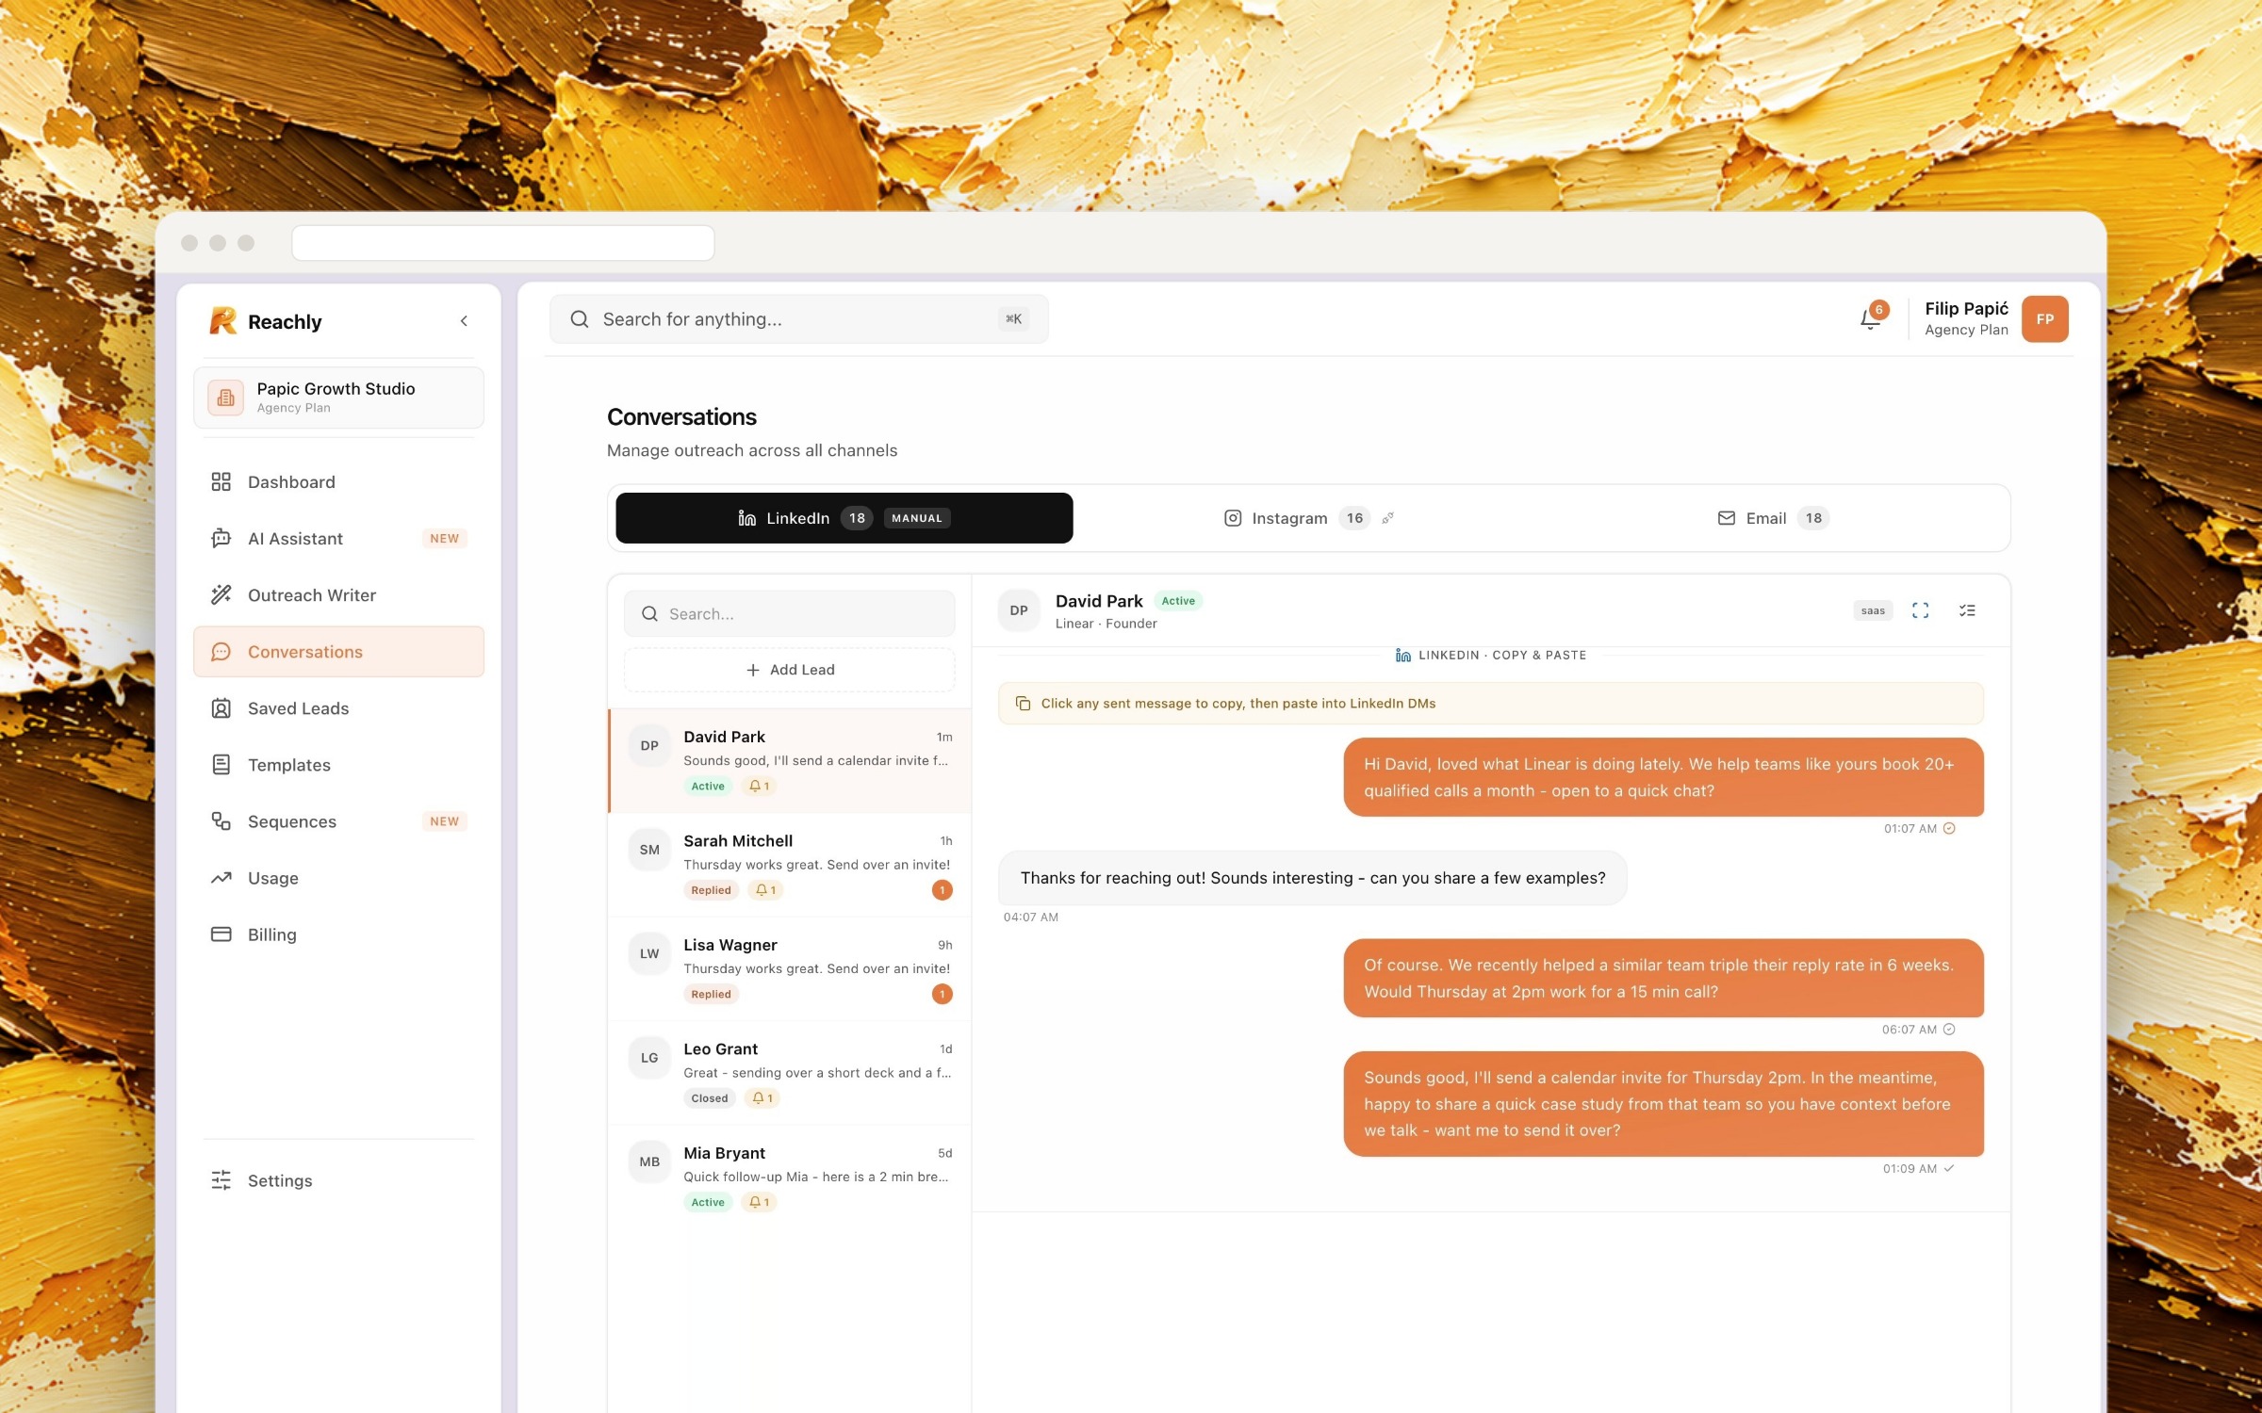Image resolution: width=2262 pixels, height=1413 pixels.
Task: Click the Closed status badge on Leo Grant
Action: tap(710, 1098)
